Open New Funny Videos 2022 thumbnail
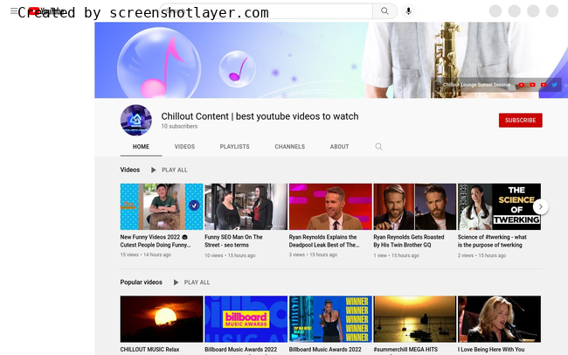568x355 pixels. [162, 206]
